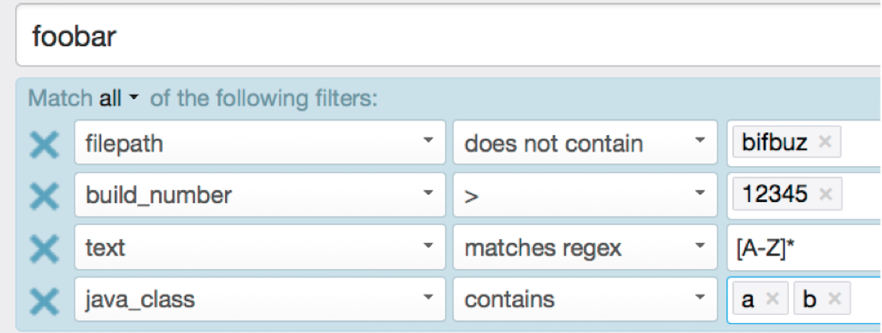Delete the text filter row

tap(44, 248)
